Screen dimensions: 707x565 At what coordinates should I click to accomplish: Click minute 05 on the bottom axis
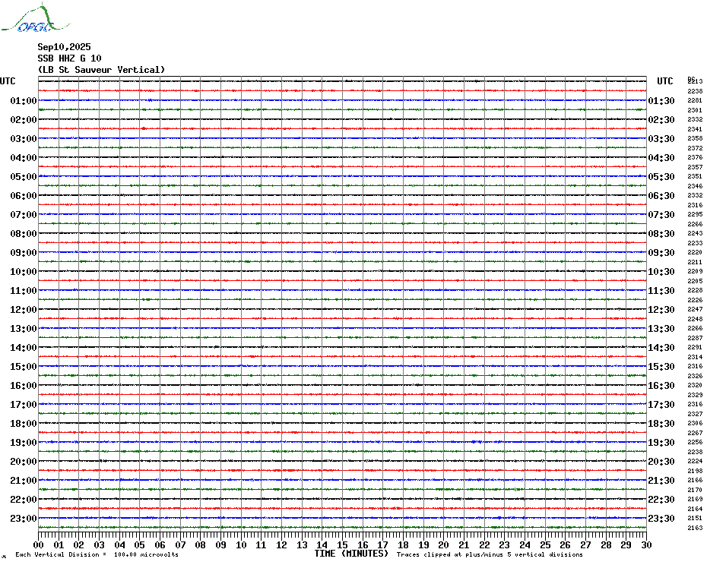tap(140, 544)
